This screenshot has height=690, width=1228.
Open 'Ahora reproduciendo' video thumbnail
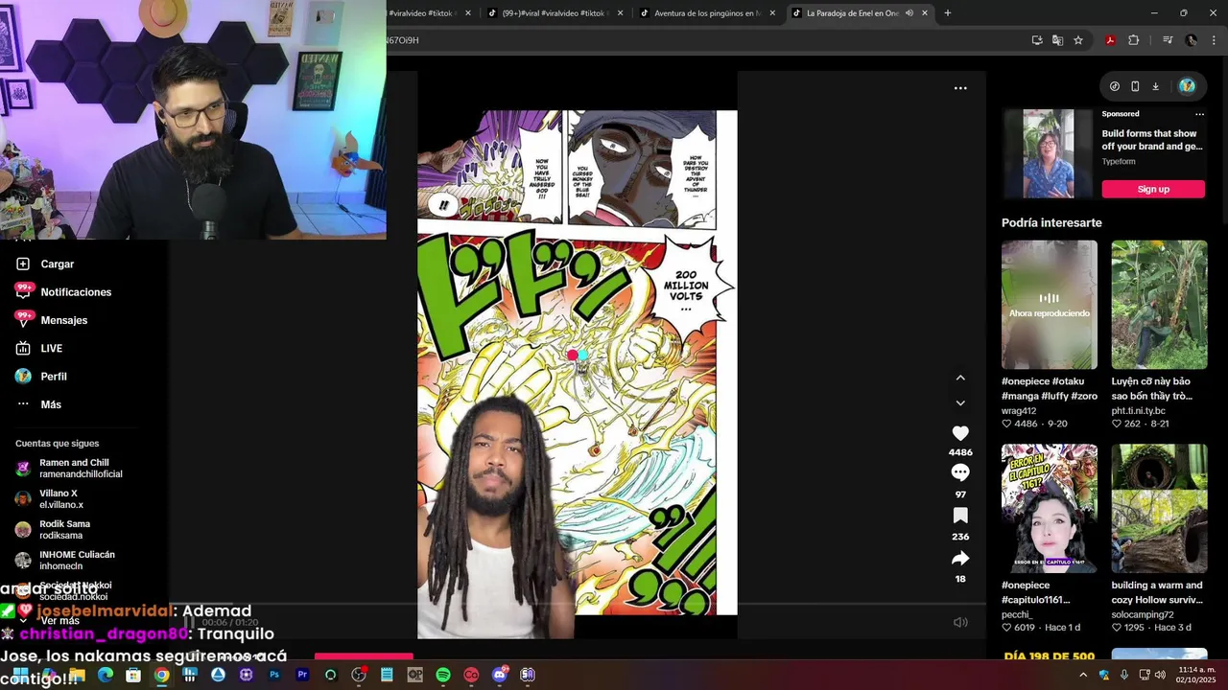click(1050, 305)
